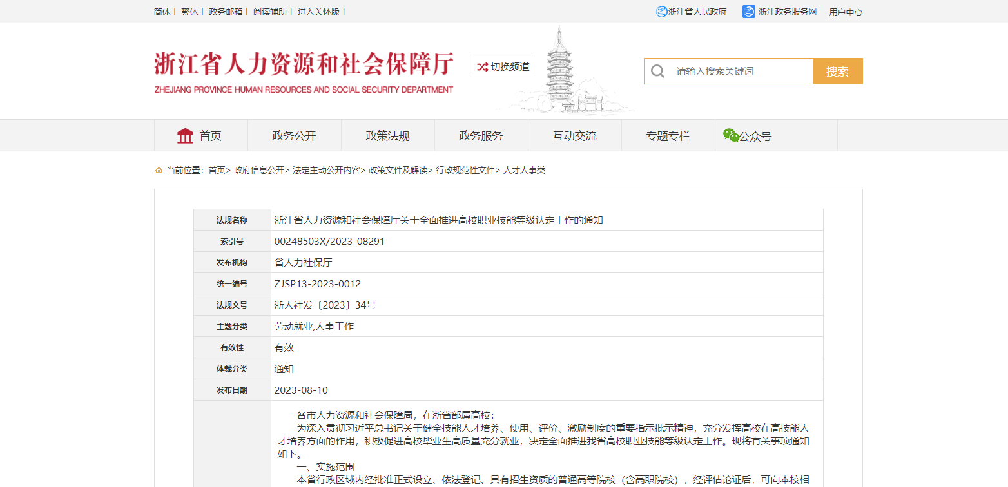Viewport: 1008px width, 487px height.
Task: Open the 专题专栏 navigation tab
Action: [668, 136]
